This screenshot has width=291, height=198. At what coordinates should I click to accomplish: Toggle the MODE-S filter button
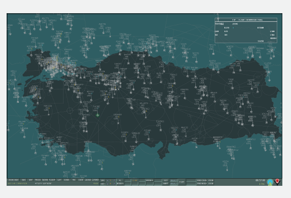(150, 180)
